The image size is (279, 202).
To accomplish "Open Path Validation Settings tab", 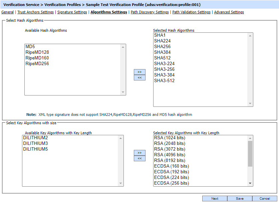I will coord(191,12).
